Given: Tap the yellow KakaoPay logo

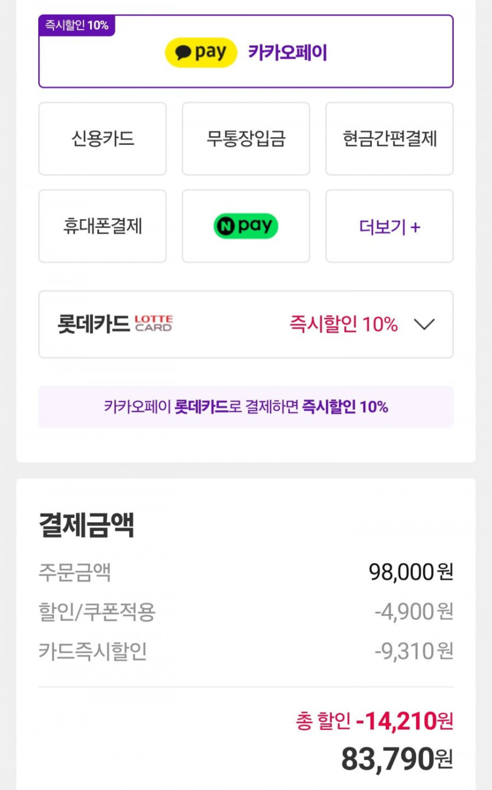Looking at the screenshot, I should coord(200,53).
